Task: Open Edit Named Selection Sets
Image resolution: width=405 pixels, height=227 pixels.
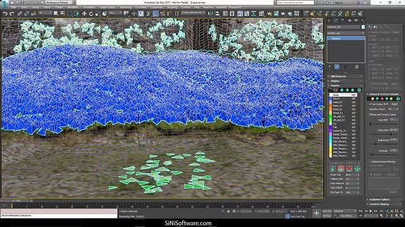Action: [177, 13]
